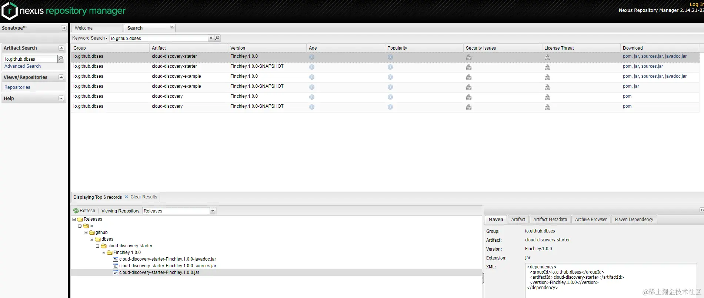Click the Advanced Search link
The height and width of the screenshot is (298, 704).
[23, 66]
